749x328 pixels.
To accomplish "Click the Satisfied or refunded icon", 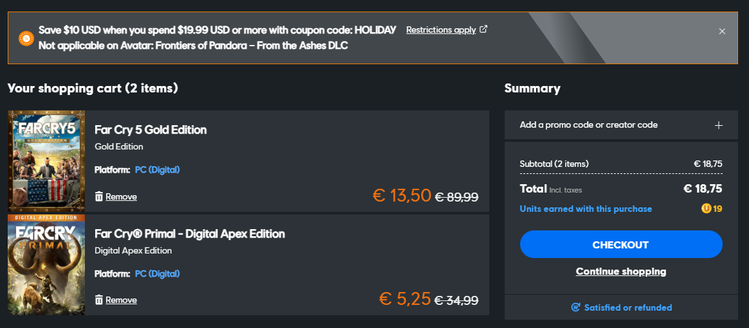I will pos(576,307).
